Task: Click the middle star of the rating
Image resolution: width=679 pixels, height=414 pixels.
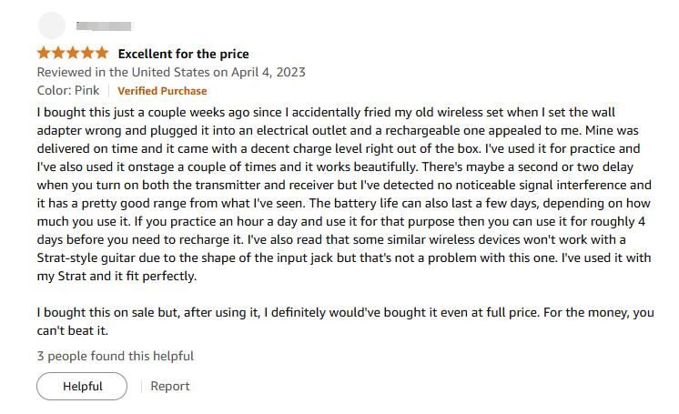Action: tap(73, 53)
